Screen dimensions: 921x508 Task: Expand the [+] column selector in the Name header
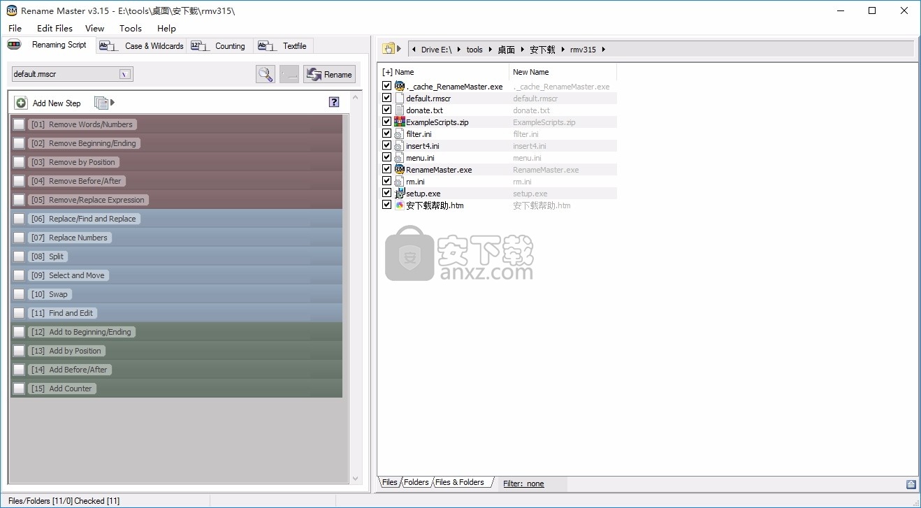pos(387,72)
